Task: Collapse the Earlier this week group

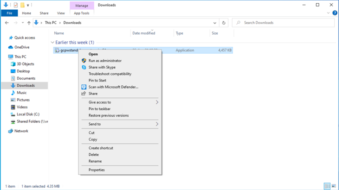Action: [52, 43]
